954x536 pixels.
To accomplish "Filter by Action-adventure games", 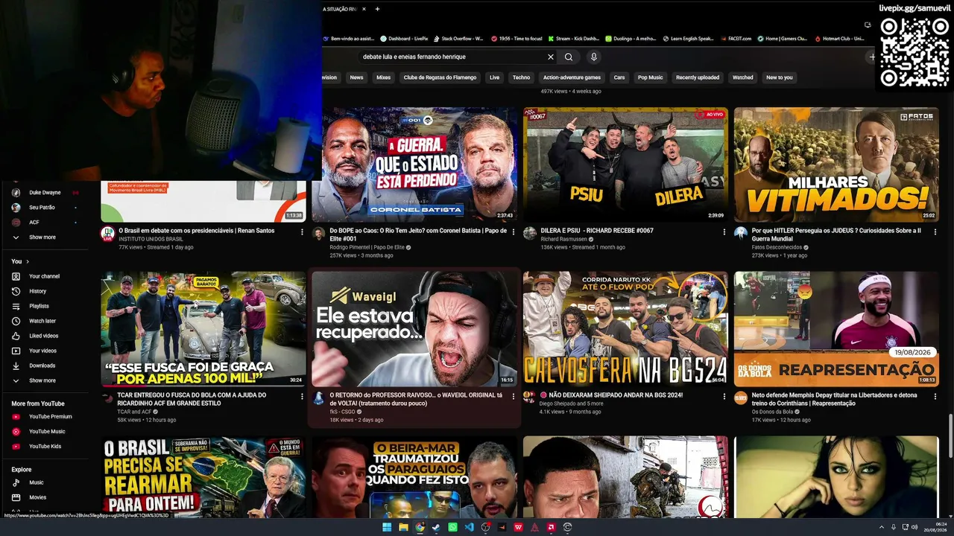I will pyautogui.click(x=572, y=77).
